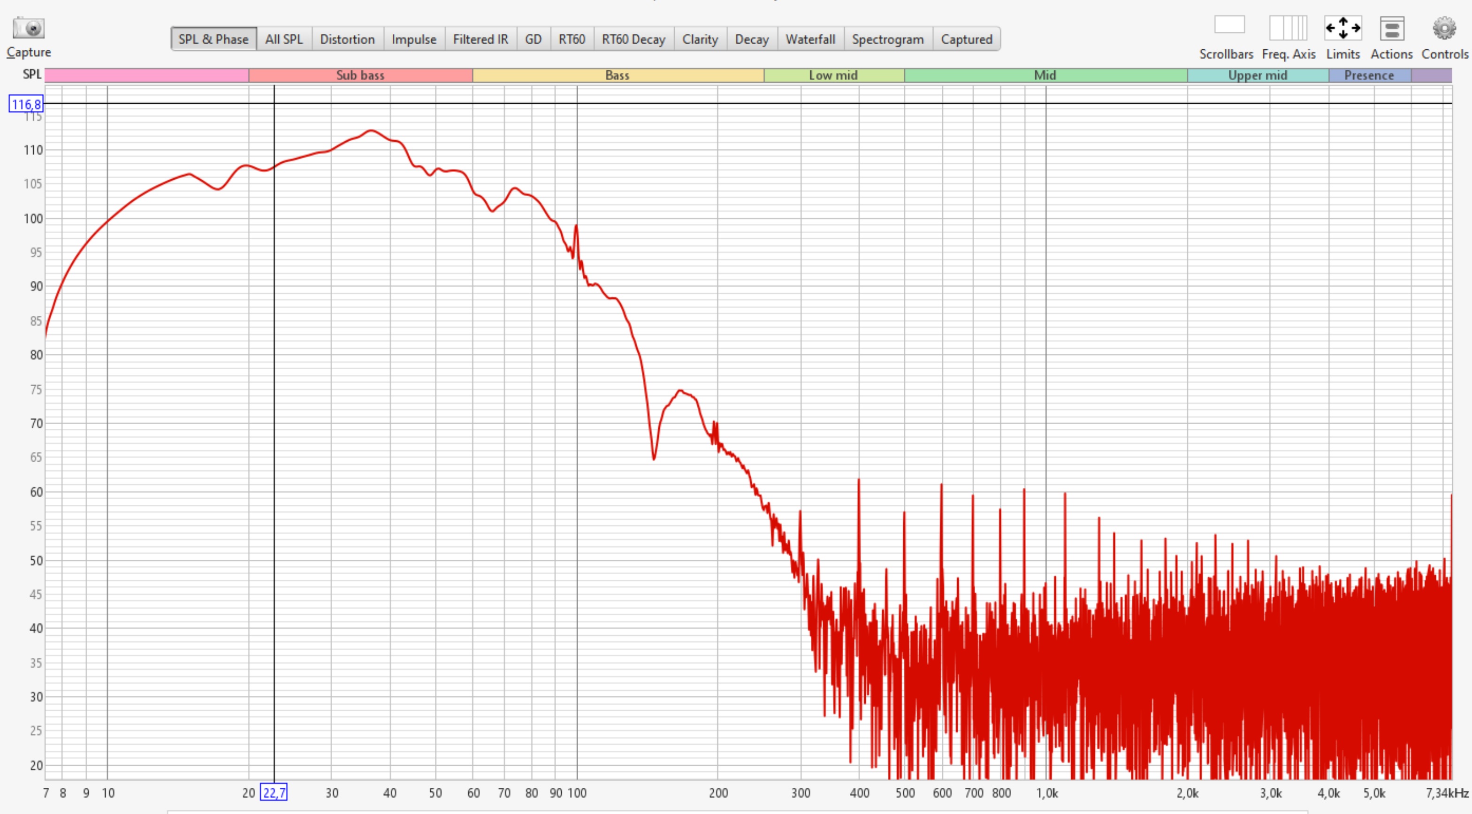This screenshot has height=814, width=1472.
Task: Open the Distortion tab
Action: 347,39
